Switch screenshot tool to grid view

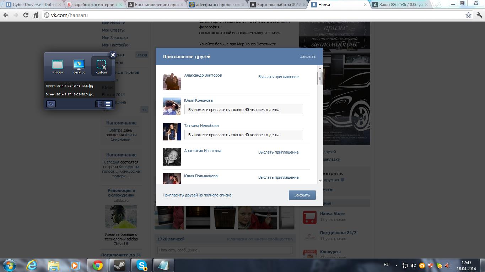101,104
